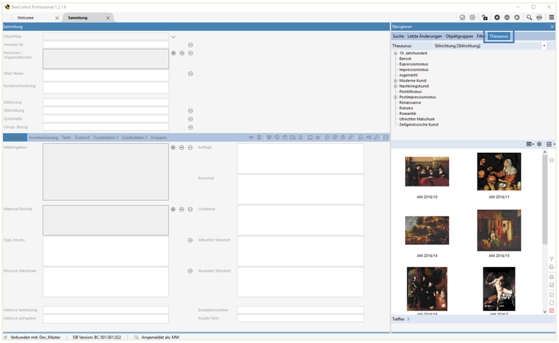Click the padlock unlock icon in top toolbar

pyautogui.click(x=485, y=18)
